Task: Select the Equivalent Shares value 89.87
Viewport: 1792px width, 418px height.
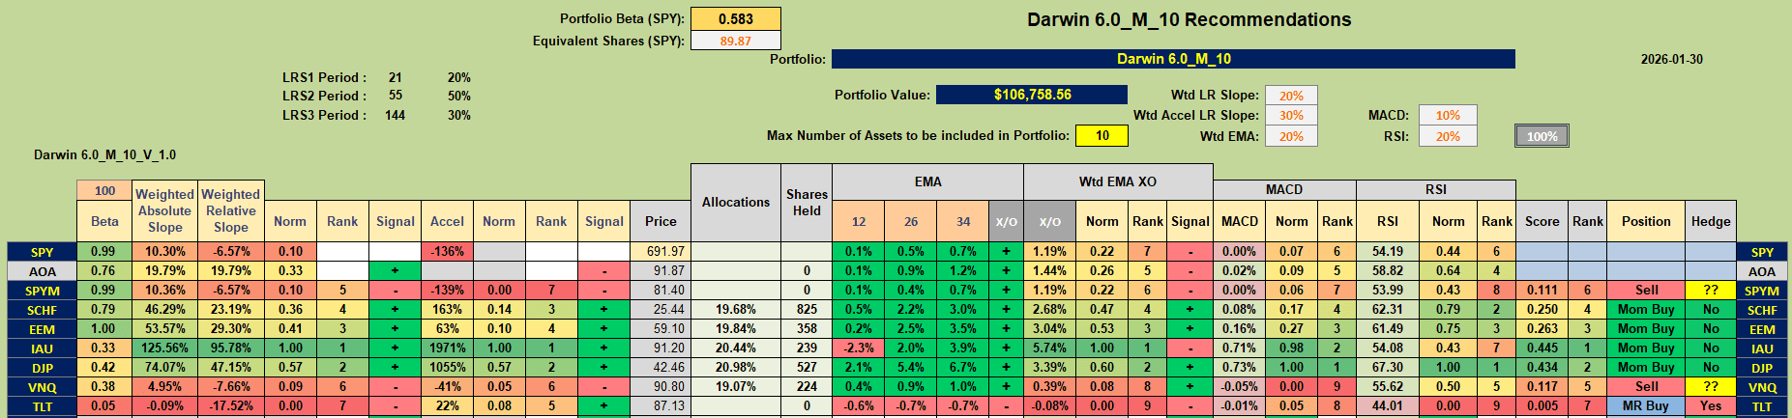Action: (x=735, y=41)
